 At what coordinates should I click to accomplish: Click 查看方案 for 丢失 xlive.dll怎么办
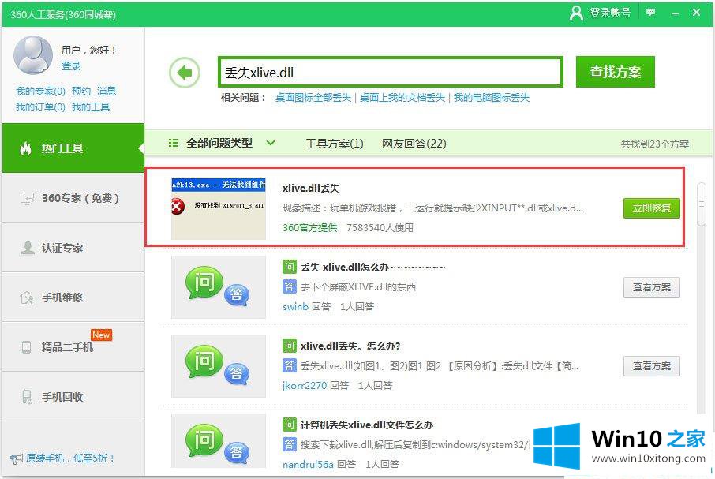point(652,287)
